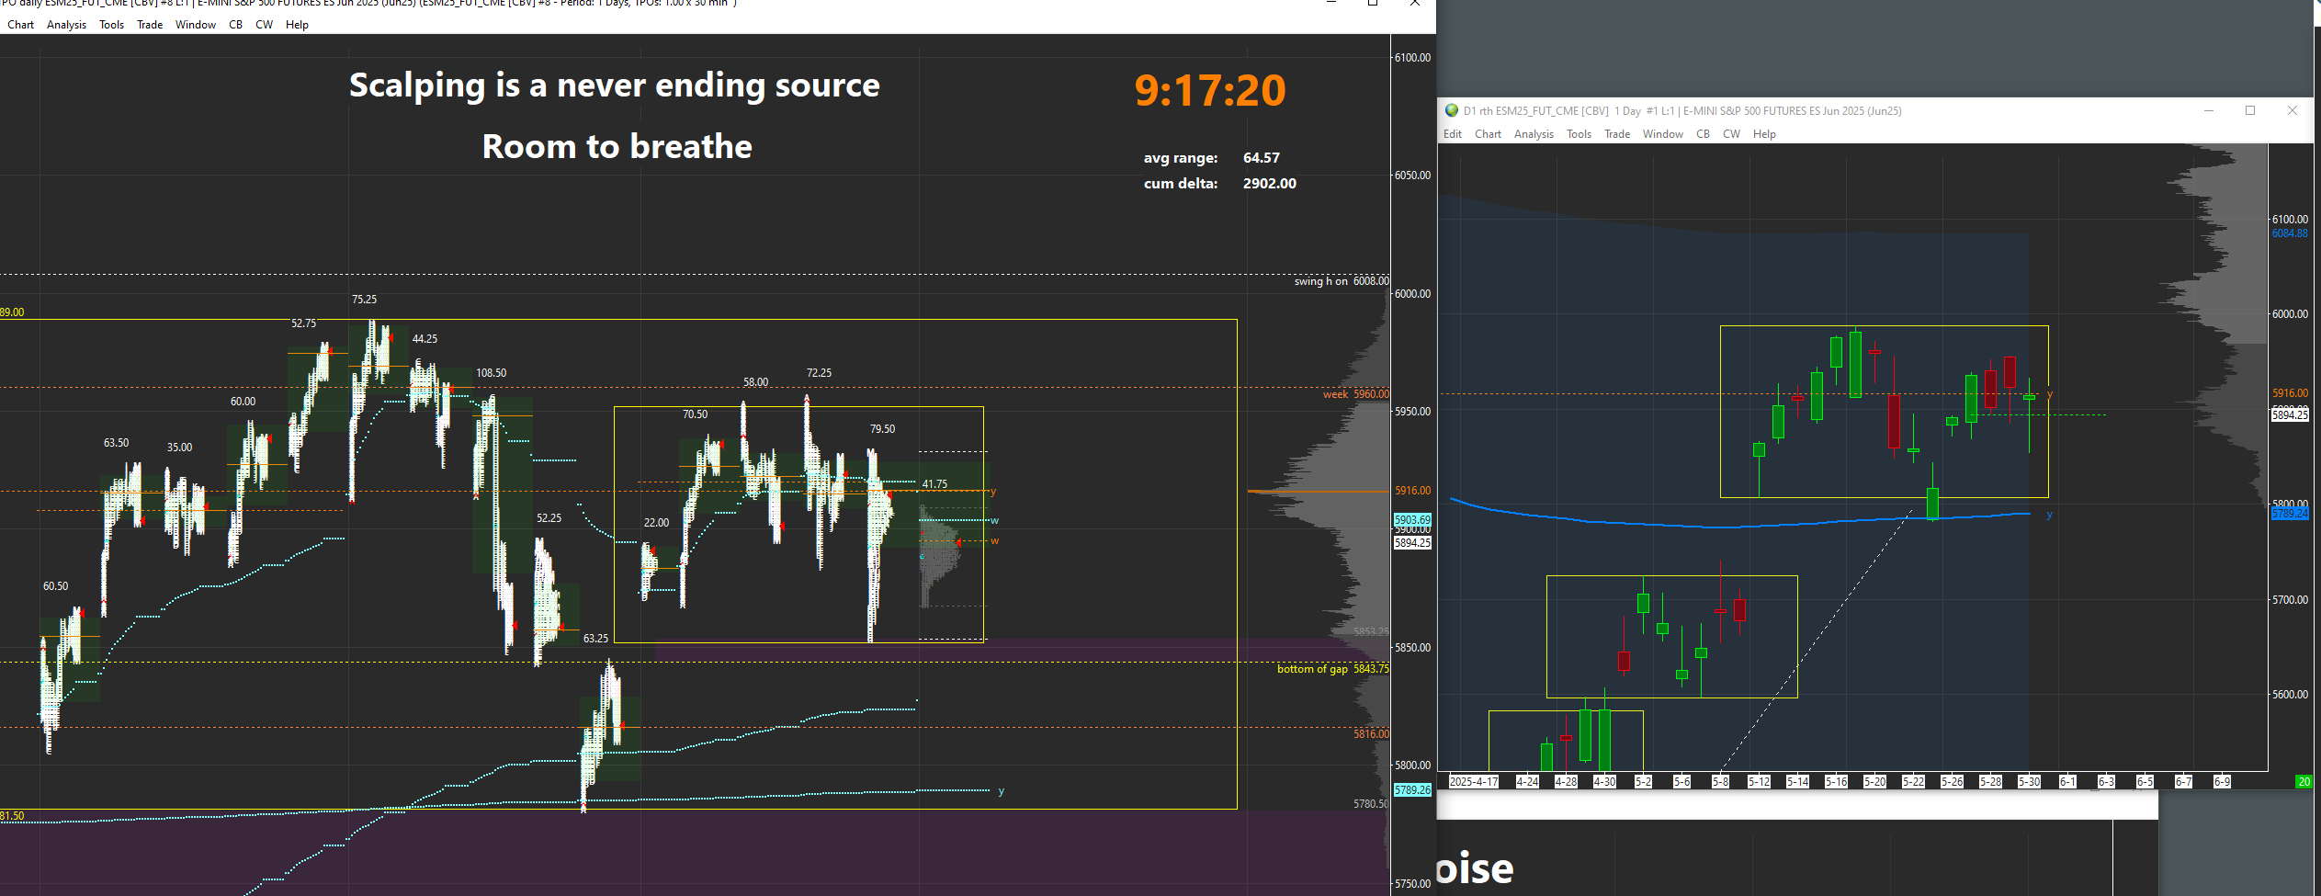Open the Chart menu in the left TPO window
The height and width of the screenshot is (896, 2321).
(x=20, y=25)
